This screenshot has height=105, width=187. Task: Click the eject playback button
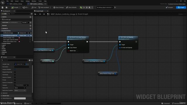click(89, 8)
